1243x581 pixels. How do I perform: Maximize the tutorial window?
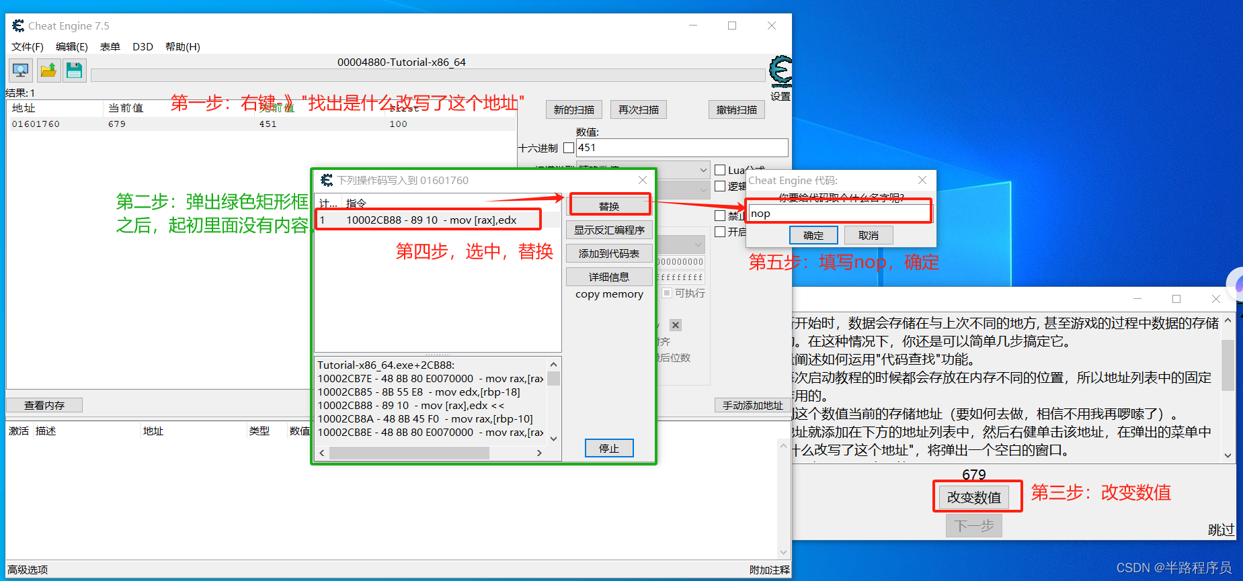(1176, 299)
